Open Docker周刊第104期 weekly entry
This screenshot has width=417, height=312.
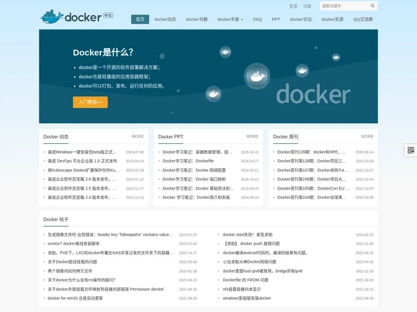(x=312, y=198)
